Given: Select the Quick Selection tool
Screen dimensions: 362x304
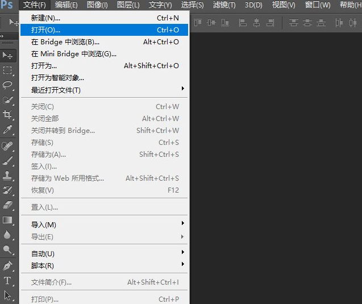Looking at the screenshot, I should coord(7,99).
